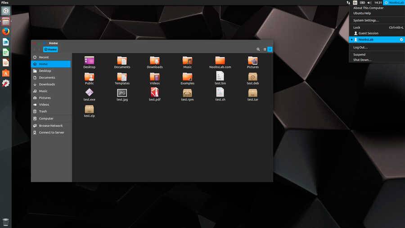Open the Music folder icon
Image resolution: width=405 pixels, height=228 pixels.
pyautogui.click(x=187, y=61)
